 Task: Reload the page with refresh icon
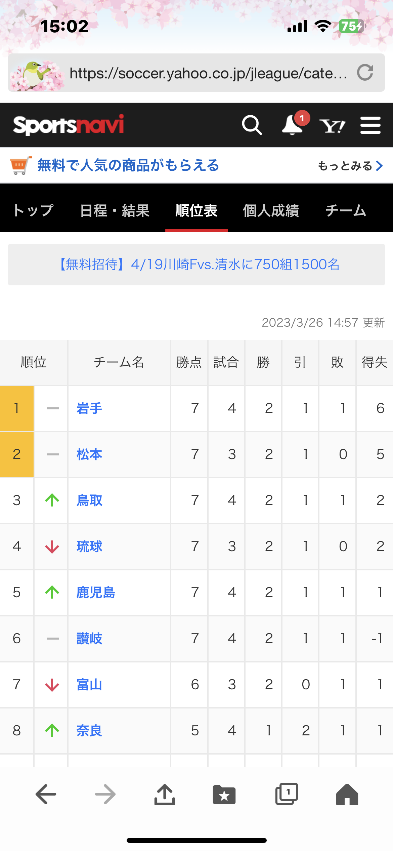(365, 72)
